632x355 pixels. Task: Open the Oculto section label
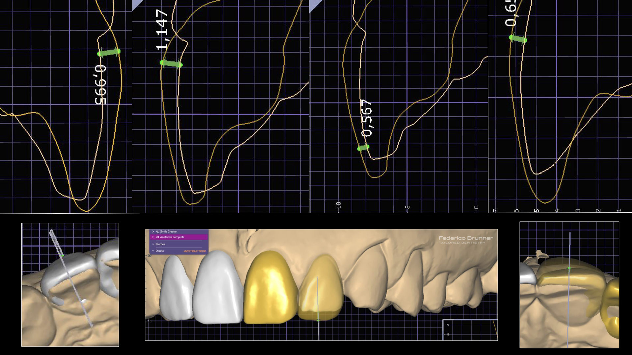pyautogui.click(x=160, y=251)
